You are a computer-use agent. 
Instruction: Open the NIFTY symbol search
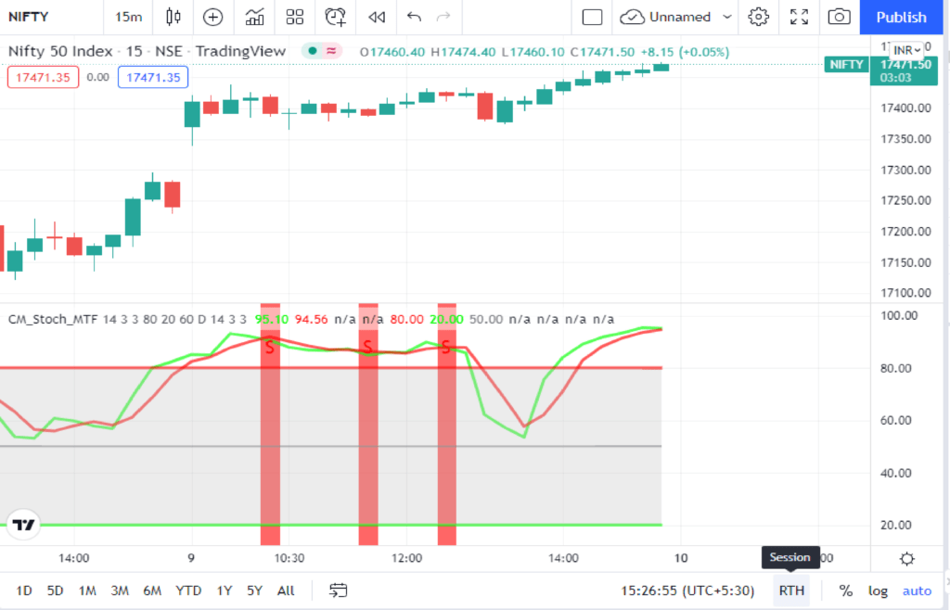29,17
